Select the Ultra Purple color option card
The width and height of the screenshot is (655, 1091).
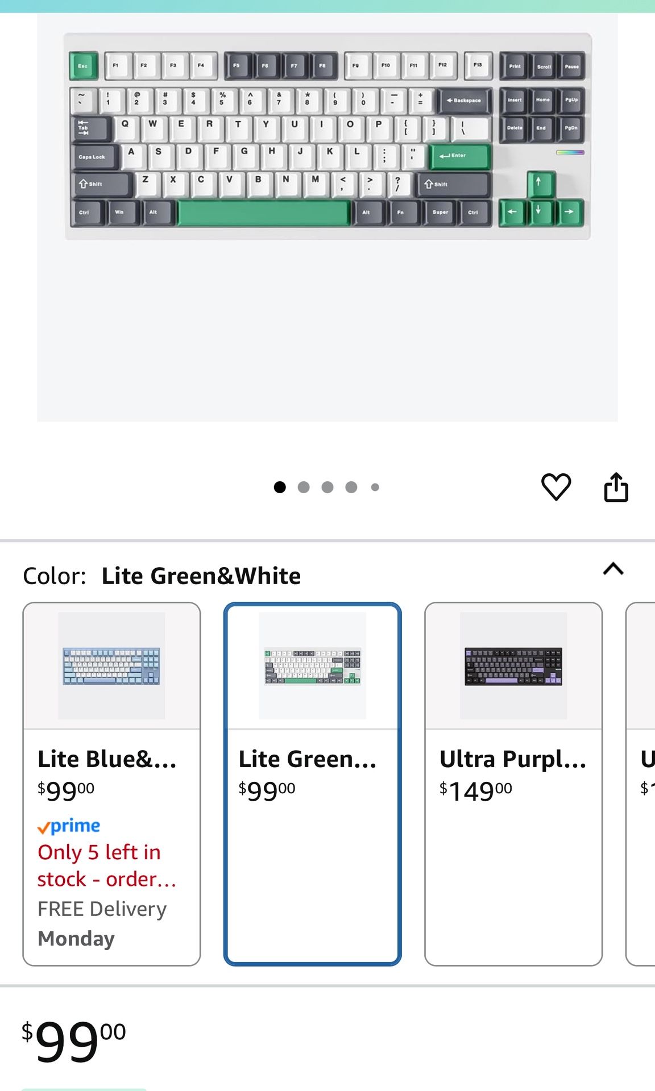(x=513, y=784)
